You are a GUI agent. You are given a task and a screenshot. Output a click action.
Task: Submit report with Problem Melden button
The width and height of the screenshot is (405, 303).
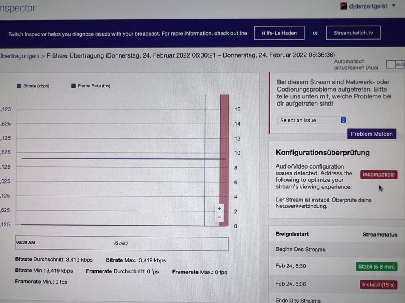372,134
